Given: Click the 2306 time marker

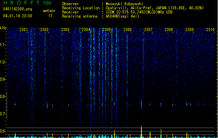Looking at the screenshot, I should [128, 30].
